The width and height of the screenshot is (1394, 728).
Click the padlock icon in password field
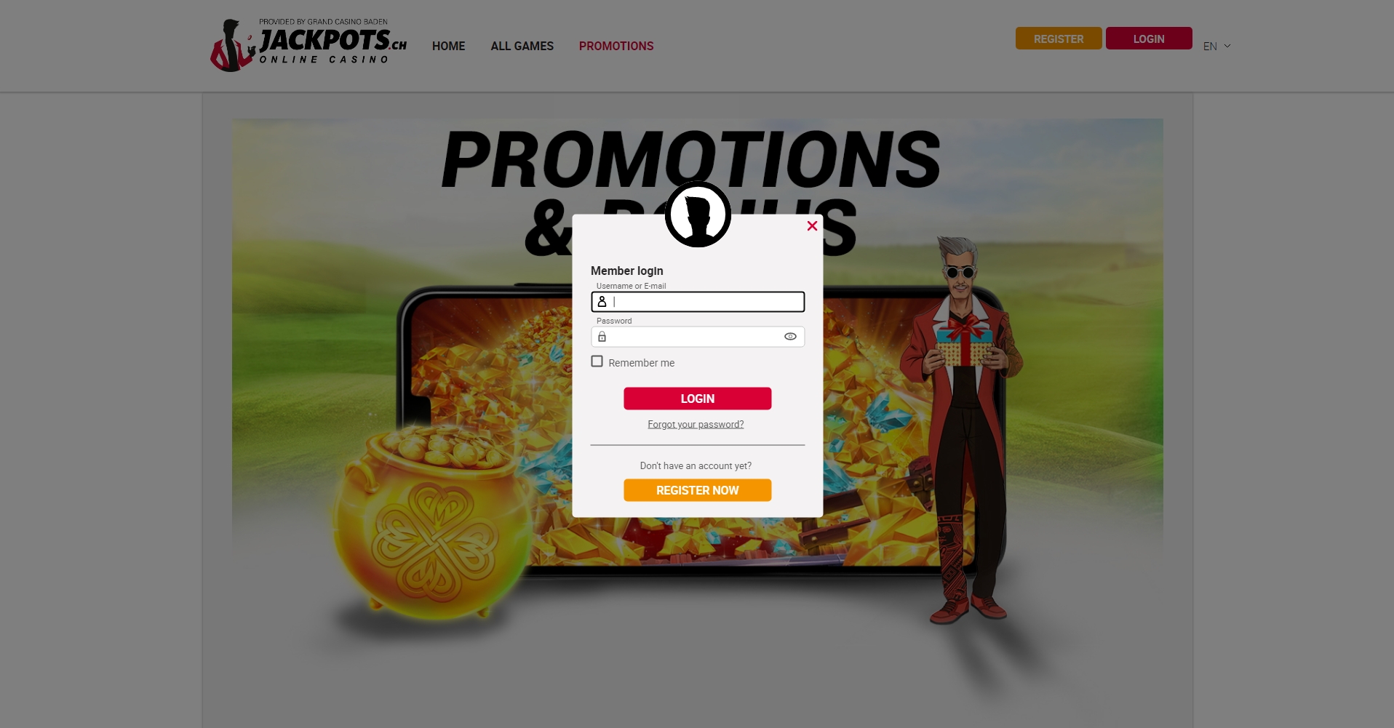(x=602, y=337)
